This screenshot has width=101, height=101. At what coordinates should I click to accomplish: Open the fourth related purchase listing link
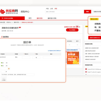click(x=92, y=57)
